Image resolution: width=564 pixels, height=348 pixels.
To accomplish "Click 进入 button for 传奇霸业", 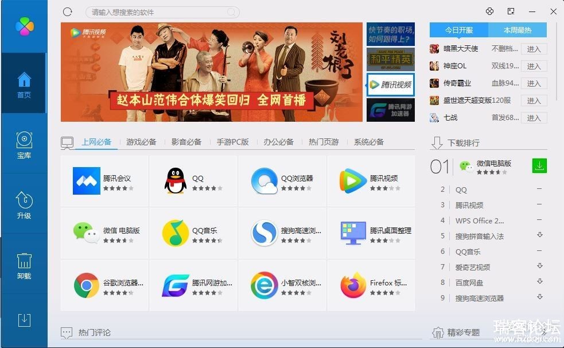I will (534, 83).
